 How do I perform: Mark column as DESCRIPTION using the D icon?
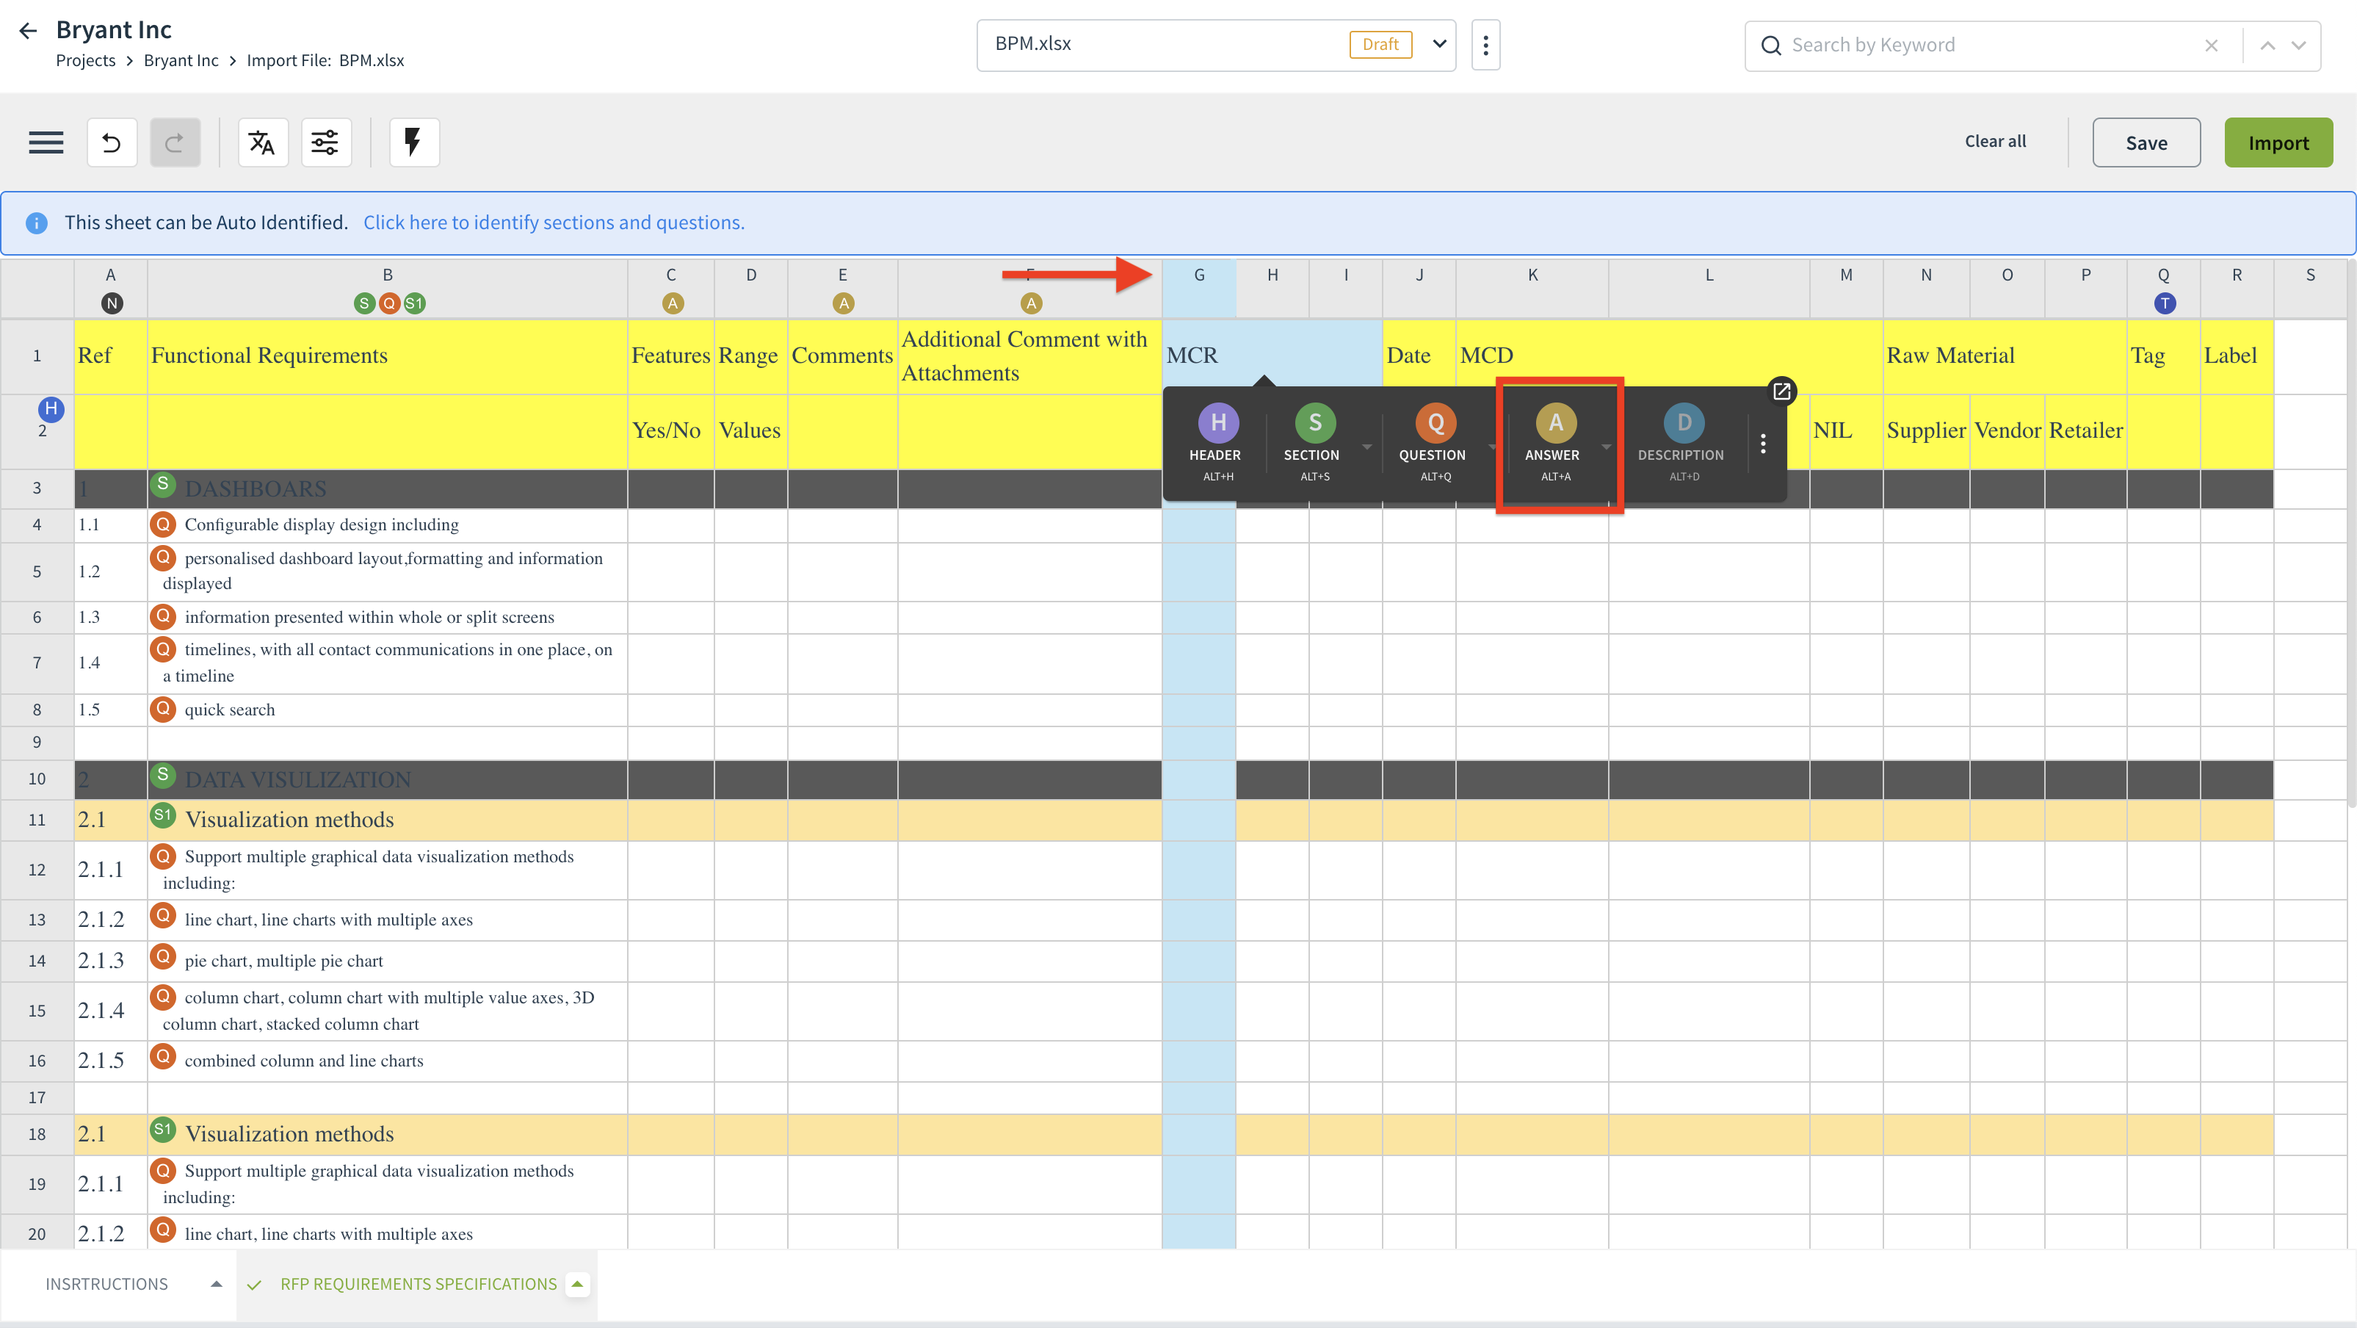(1683, 423)
